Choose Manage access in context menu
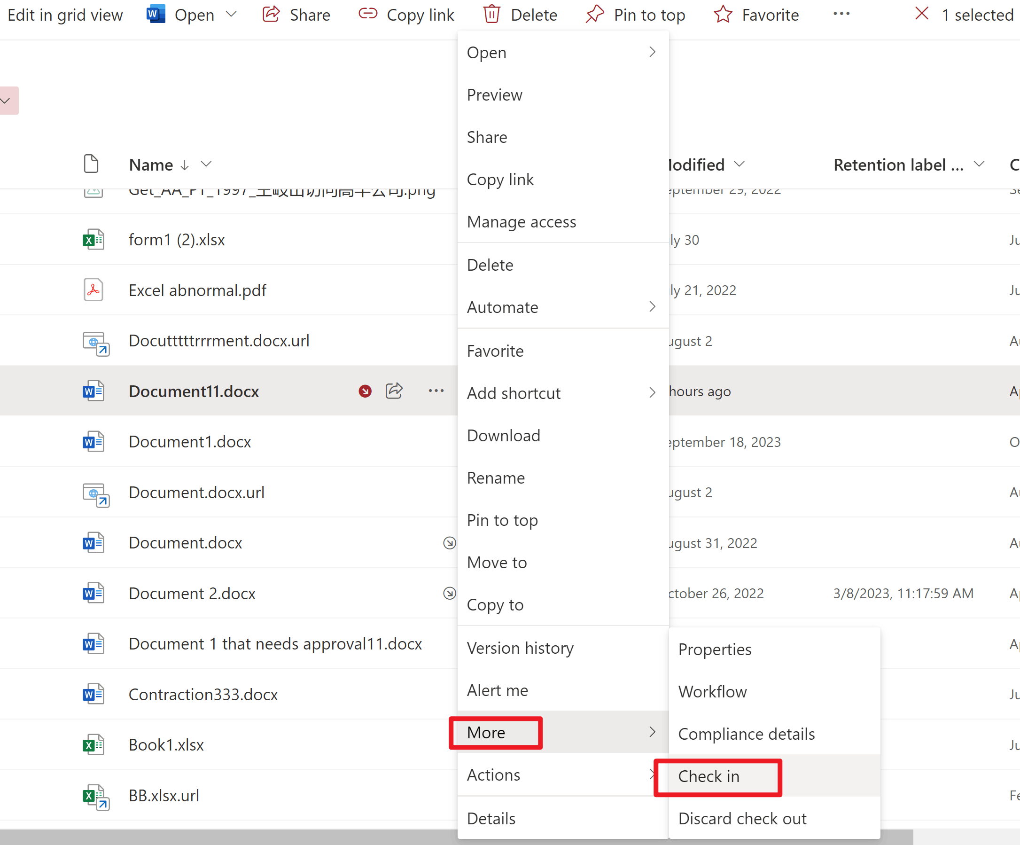 pyautogui.click(x=563, y=221)
